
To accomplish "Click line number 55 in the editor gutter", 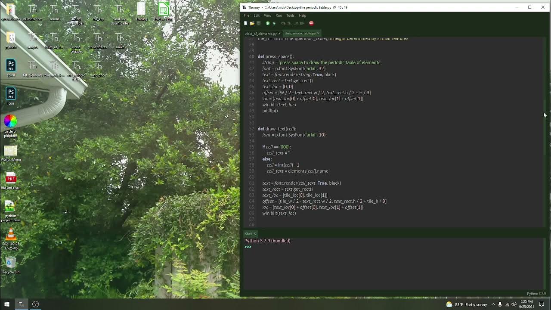I will click(251, 147).
